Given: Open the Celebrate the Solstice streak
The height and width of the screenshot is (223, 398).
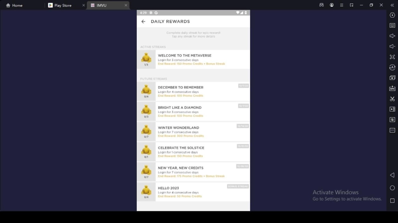Looking at the screenshot, I should pos(194,152).
